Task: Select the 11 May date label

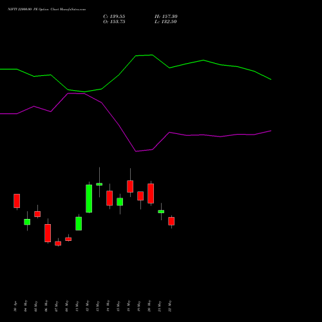Action: coord(77,306)
